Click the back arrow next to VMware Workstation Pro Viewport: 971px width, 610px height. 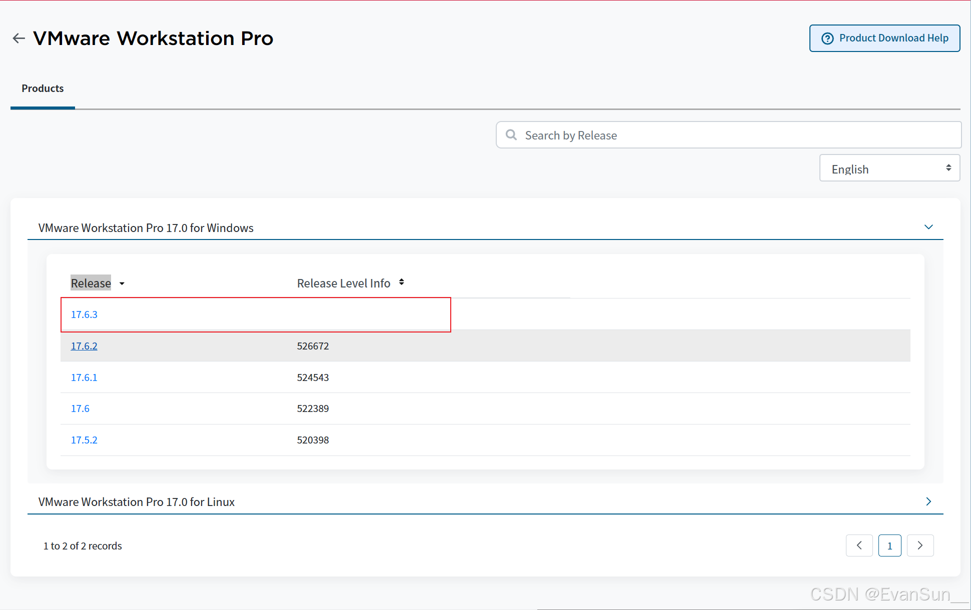19,38
